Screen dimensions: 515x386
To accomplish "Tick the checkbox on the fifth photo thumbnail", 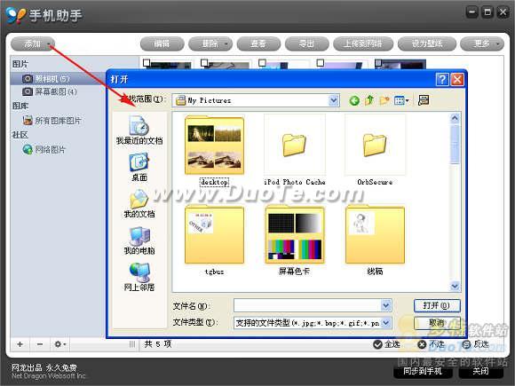I will click(378, 62).
